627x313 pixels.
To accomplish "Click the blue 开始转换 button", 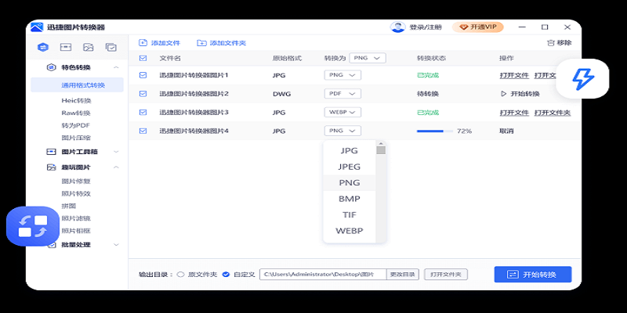I will coord(533,275).
